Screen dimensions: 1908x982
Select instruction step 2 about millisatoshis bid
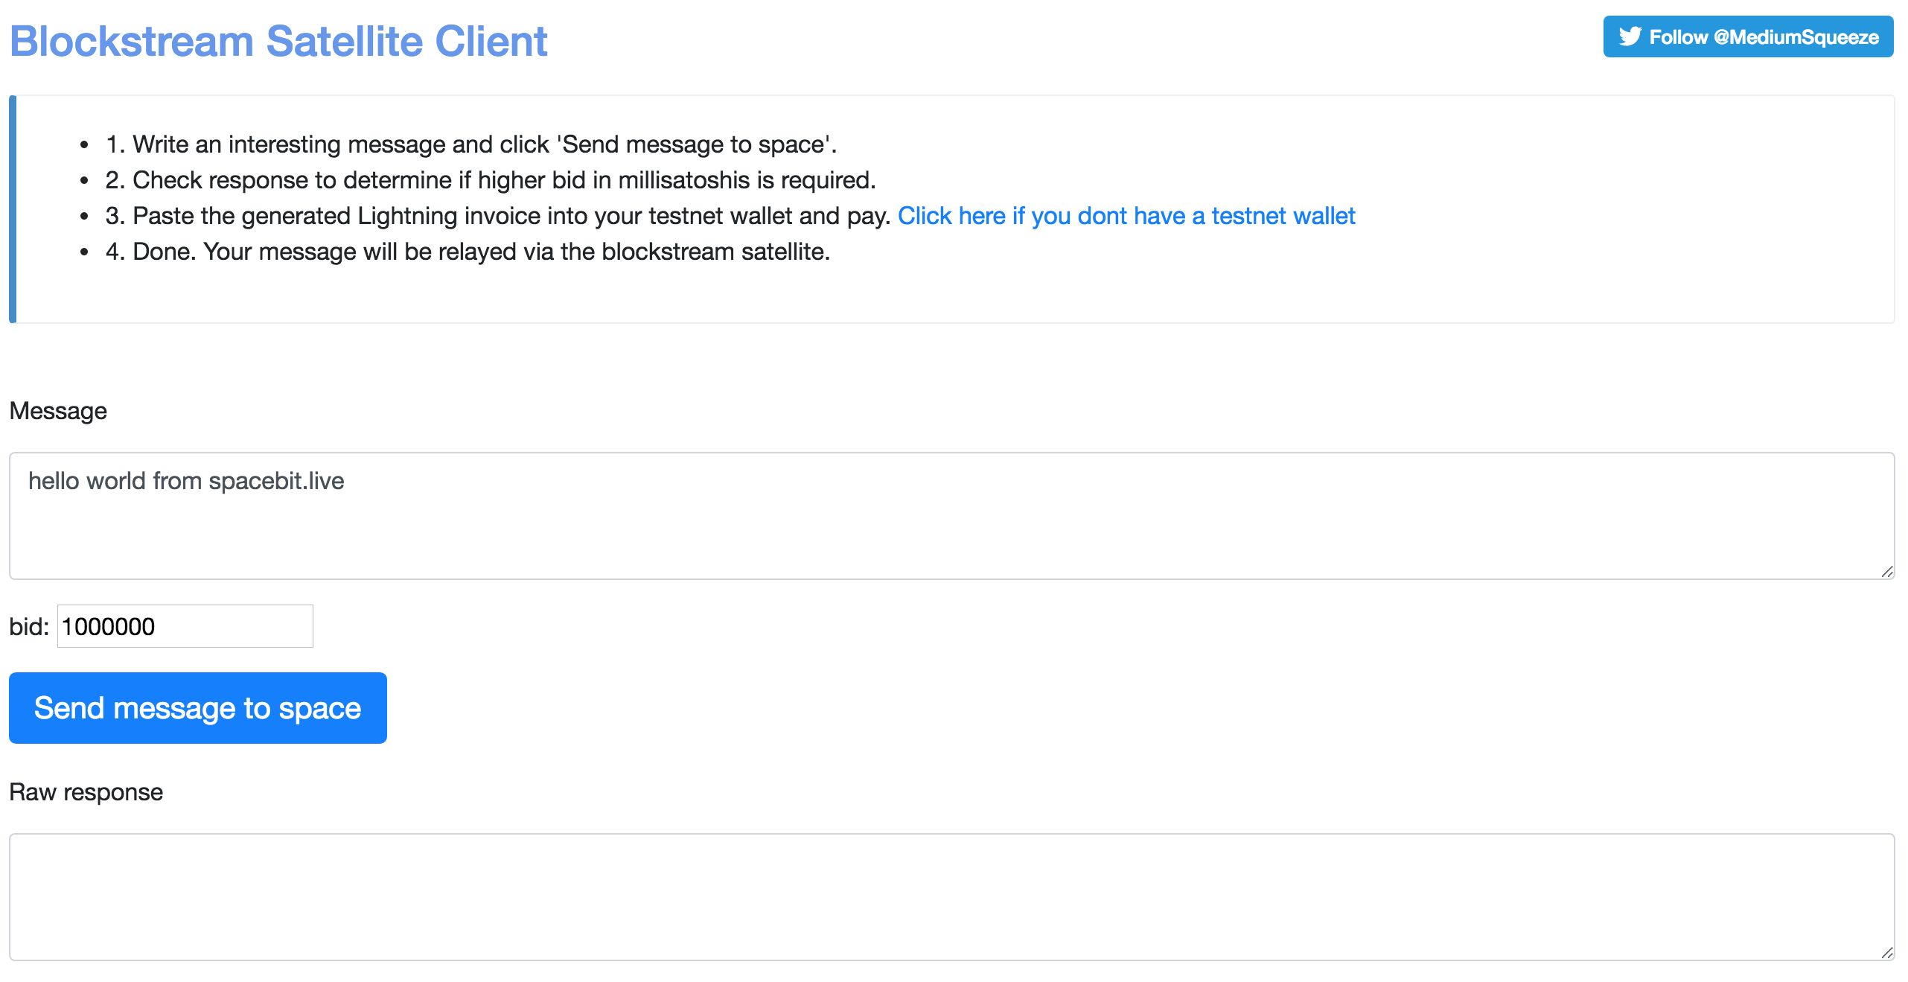point(491,180)
